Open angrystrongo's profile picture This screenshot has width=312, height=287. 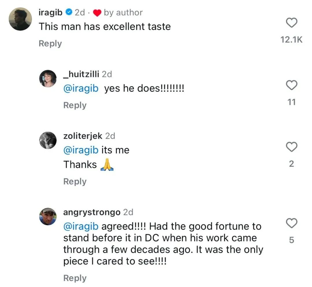point(48,216)
